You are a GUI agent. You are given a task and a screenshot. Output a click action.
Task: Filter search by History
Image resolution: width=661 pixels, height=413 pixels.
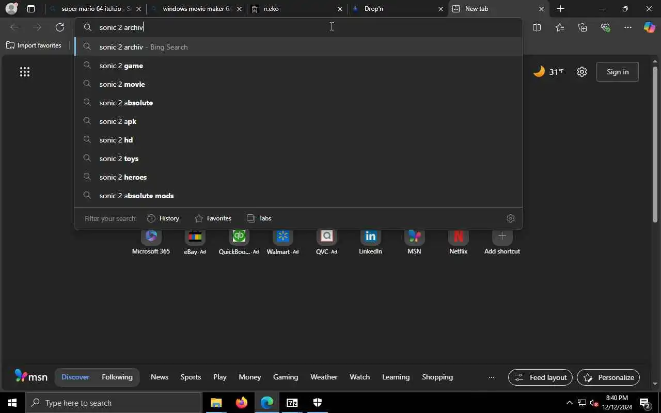[163, 218]
